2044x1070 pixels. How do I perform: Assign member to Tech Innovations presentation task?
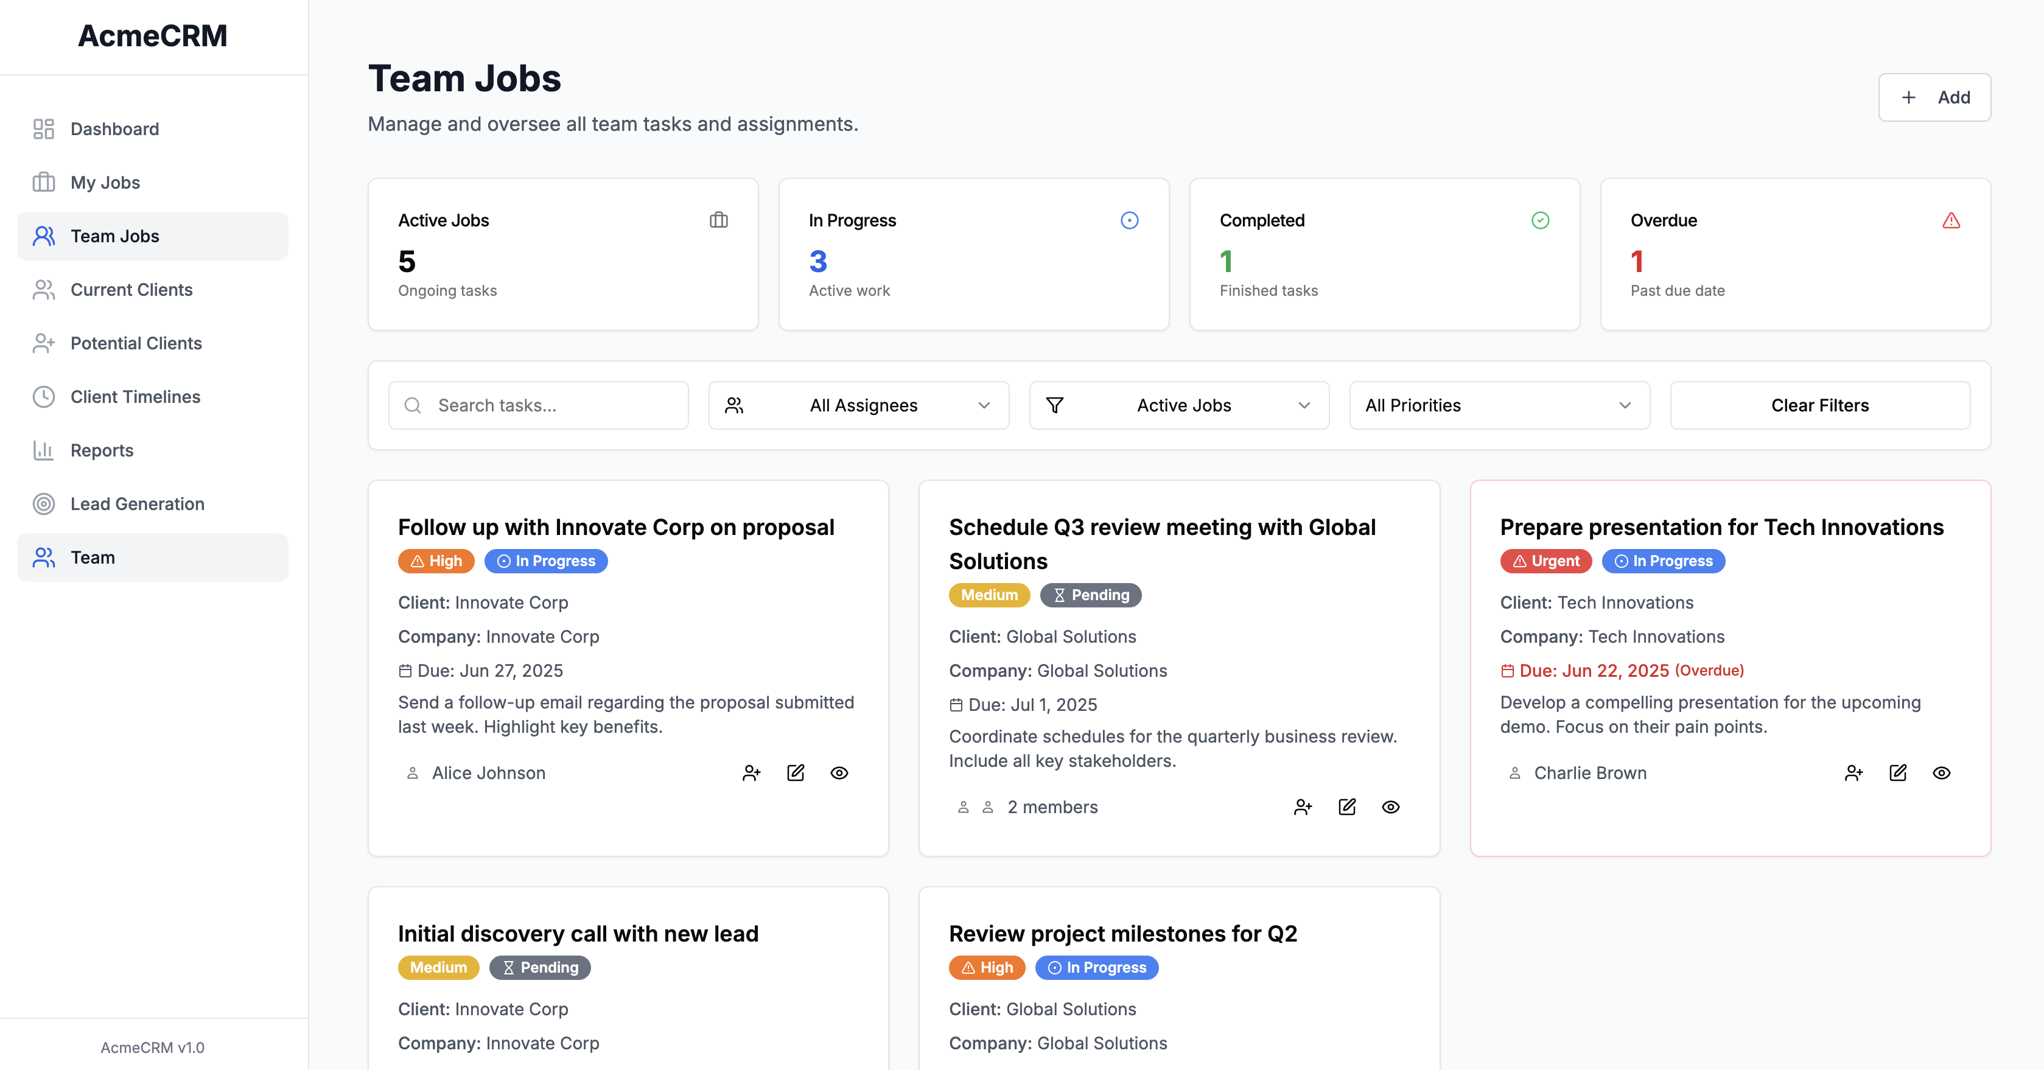coord(1853,772)
